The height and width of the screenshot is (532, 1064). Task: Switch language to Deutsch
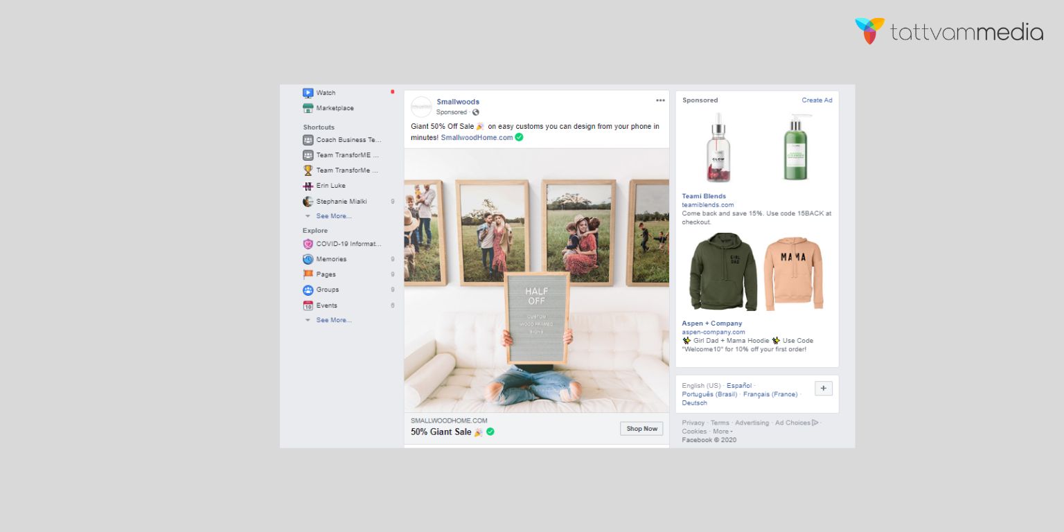tap(695, 403)
